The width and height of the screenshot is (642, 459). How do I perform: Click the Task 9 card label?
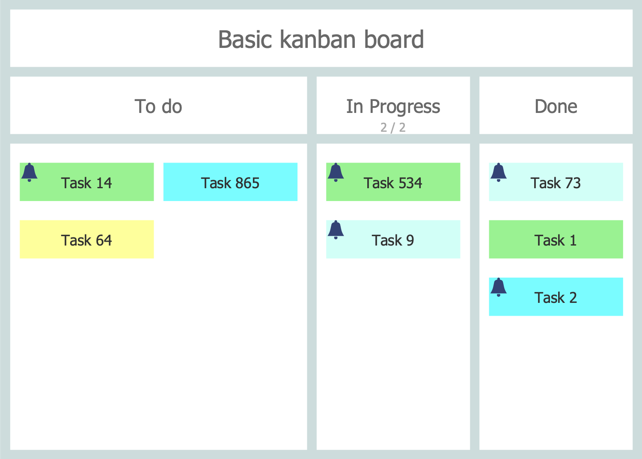coord(393,240)
